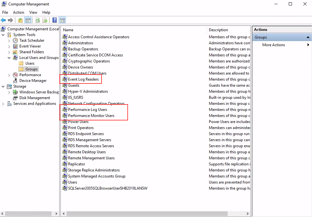Collapse the Local Users and Groups node
Screen dimensions: 312x217
9,58
